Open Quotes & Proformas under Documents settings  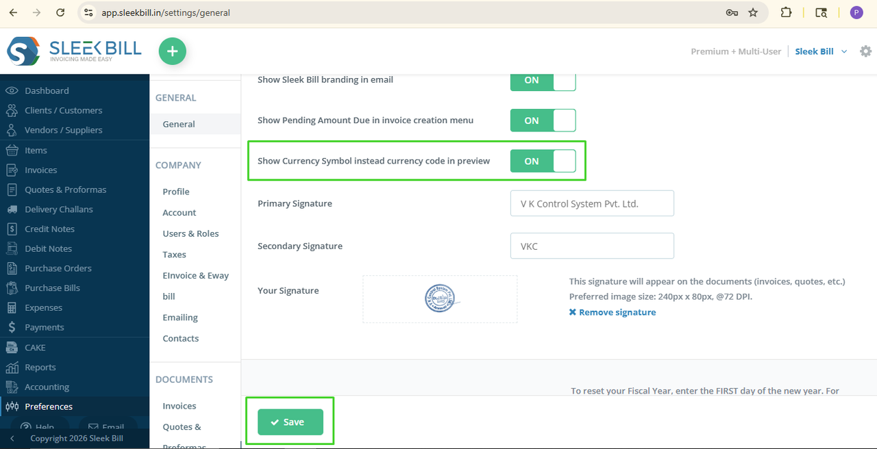(184, 437)
